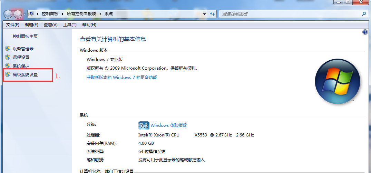Open the Windows 体验指数 link
Screen dimensions: 371x173
click(169, 125)
